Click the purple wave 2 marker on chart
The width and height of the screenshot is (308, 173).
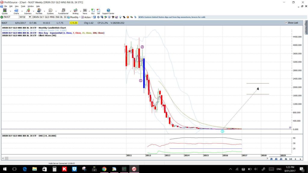pyautogui.click(x=142, y=47)
